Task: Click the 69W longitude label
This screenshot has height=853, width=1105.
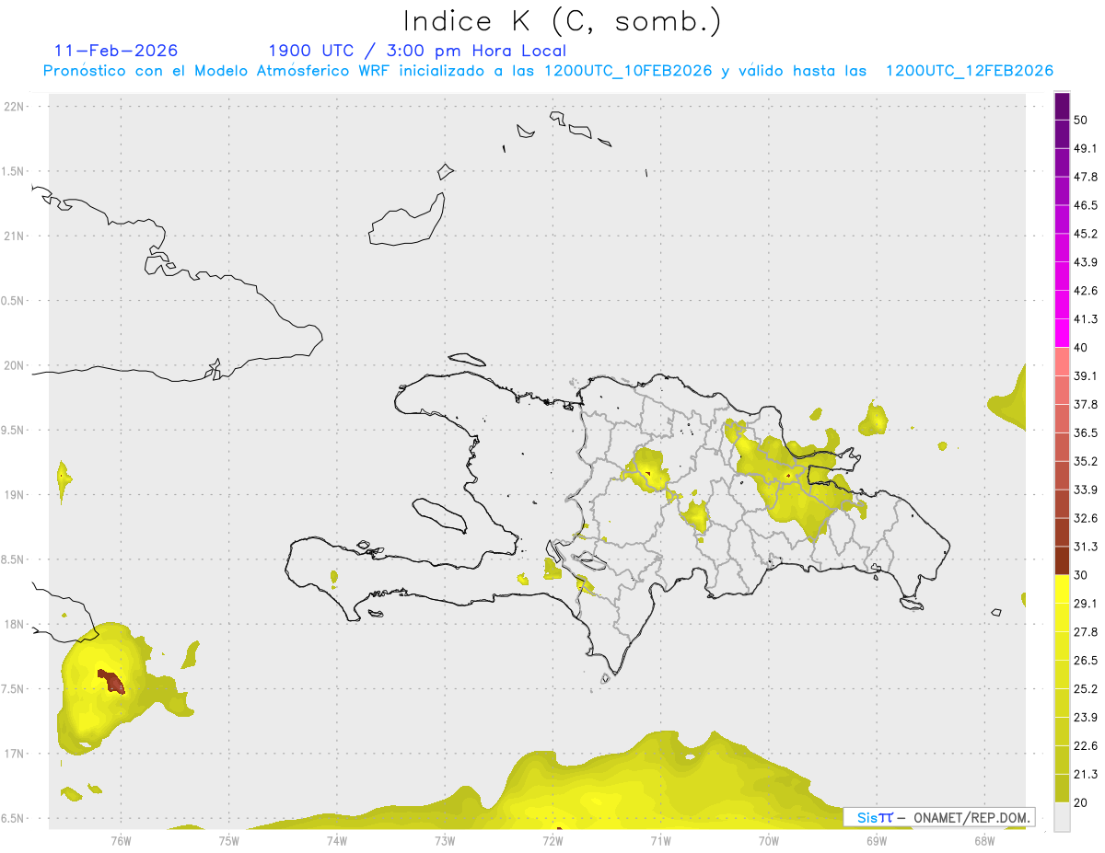Action: coord(877,841)
